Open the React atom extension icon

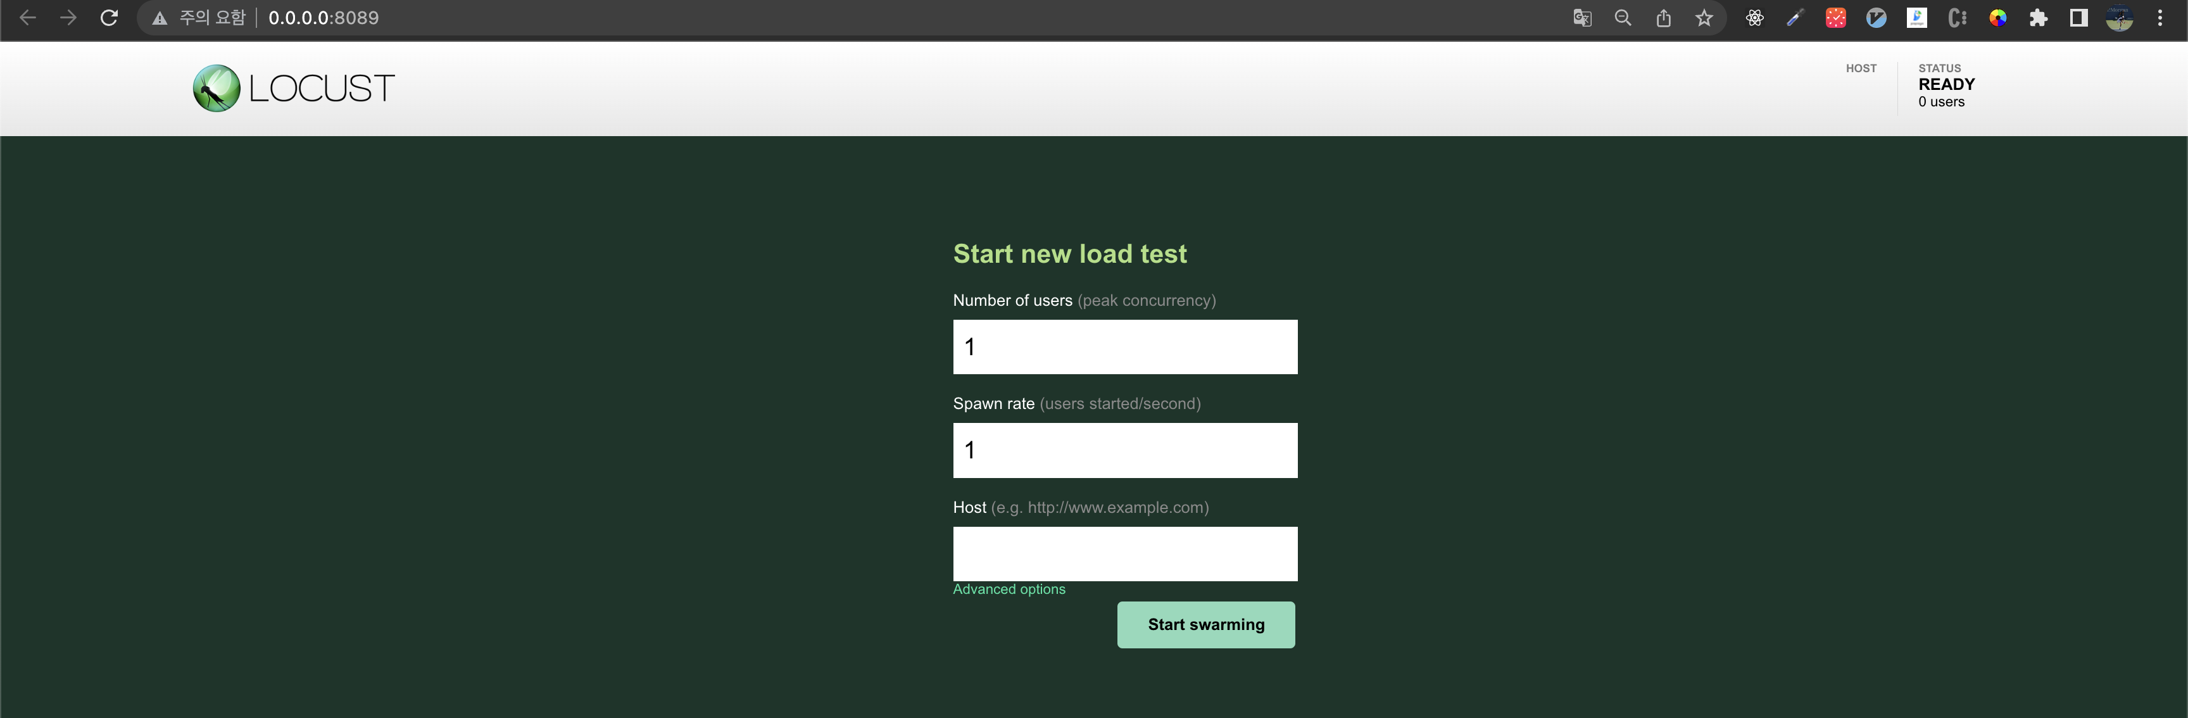pyautogui.click(x=1754, y=18)
